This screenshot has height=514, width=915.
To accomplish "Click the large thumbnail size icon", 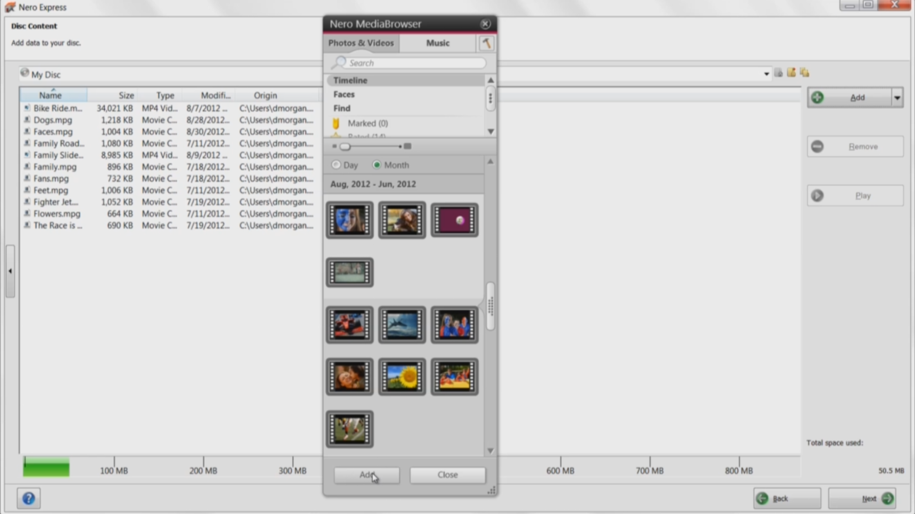I will click(x=407, y=146).
